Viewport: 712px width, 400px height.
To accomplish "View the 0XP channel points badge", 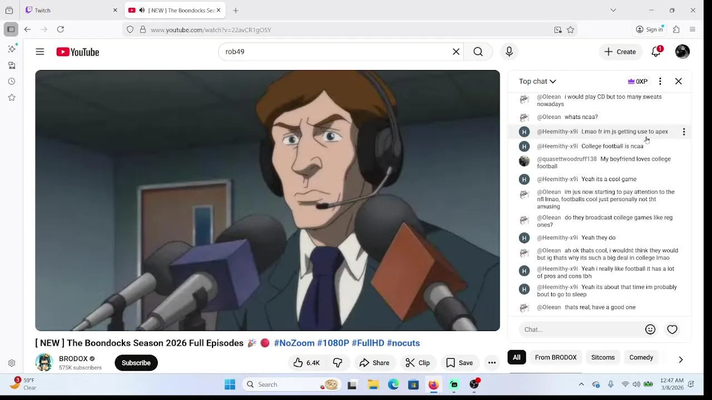I will (x=637, y=81).
